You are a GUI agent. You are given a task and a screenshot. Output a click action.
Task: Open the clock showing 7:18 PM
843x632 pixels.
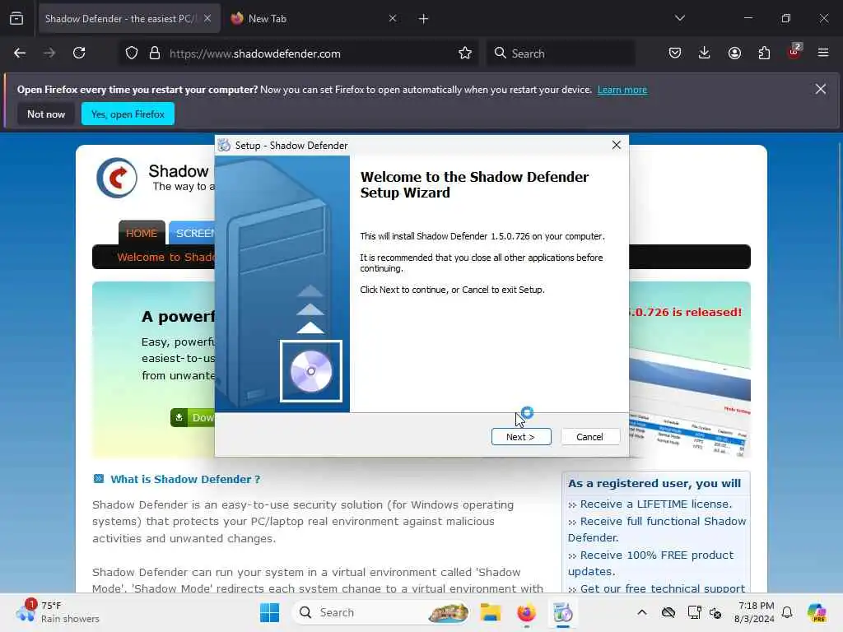click(x=756, y=612)
